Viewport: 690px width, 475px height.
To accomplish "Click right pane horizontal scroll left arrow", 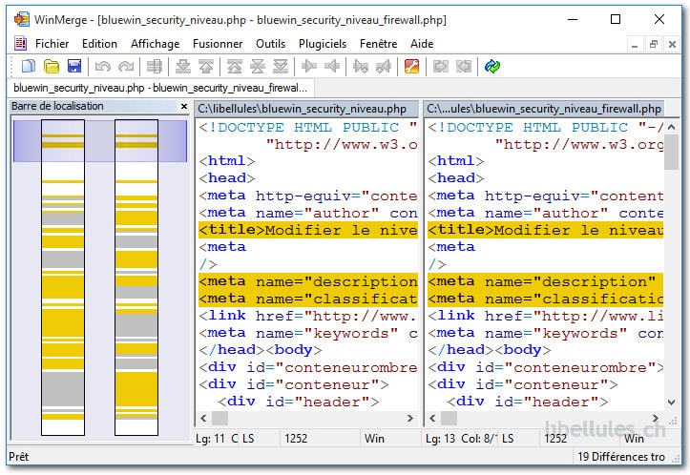I will 432,419.
